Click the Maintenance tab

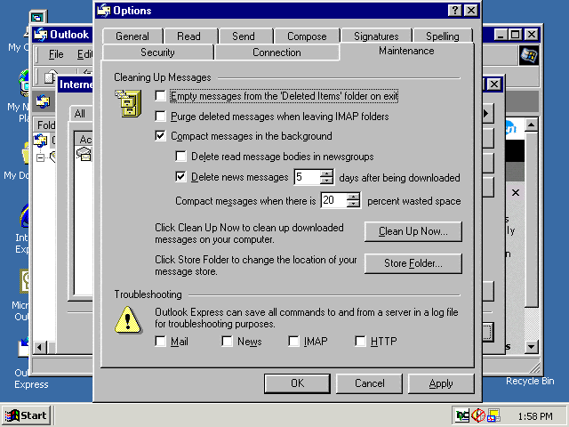pyautogui.click(x=406, y=51)
